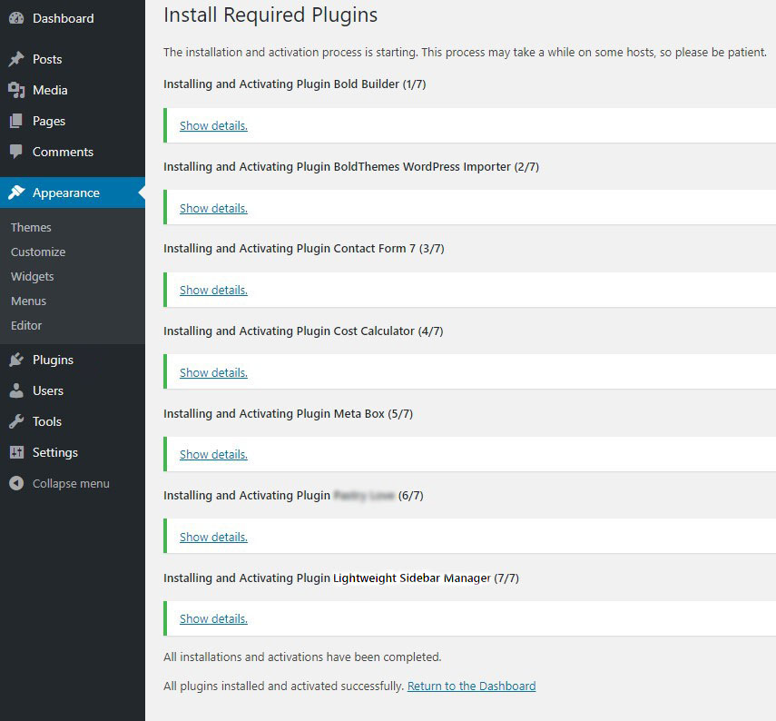Click the Users person icon

click(x=16, y=390)
